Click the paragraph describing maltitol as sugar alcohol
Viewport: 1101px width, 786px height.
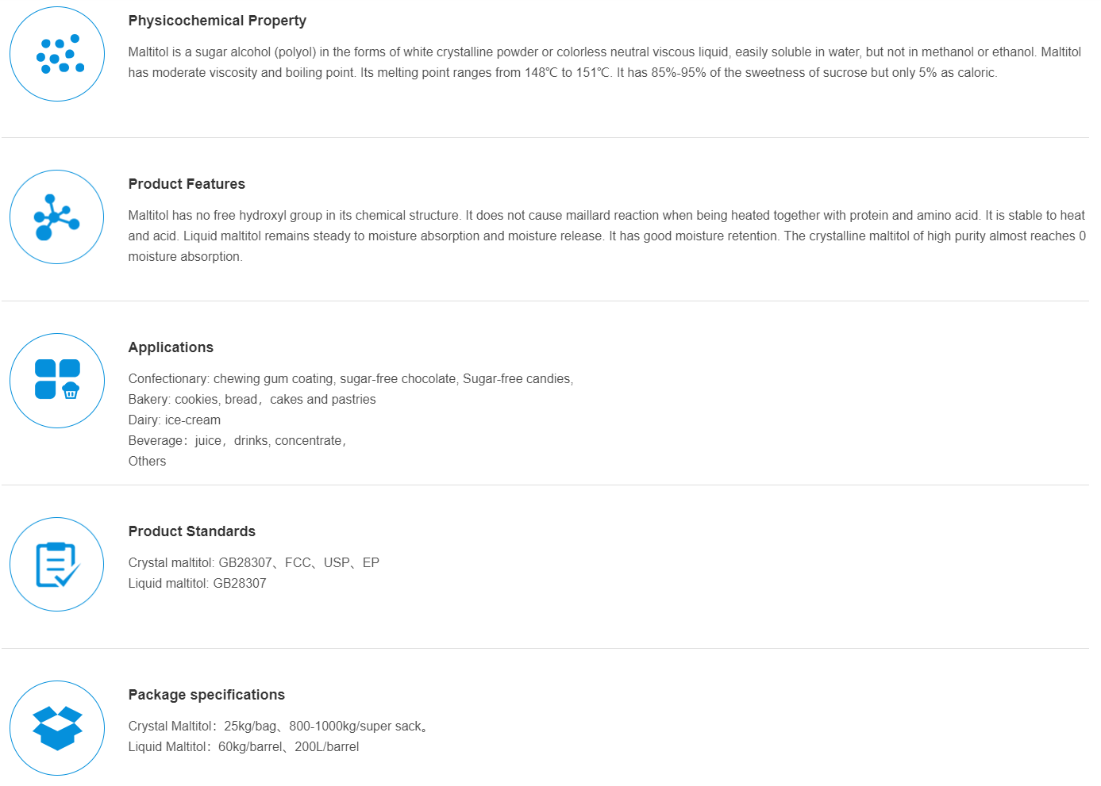[603, 62]
